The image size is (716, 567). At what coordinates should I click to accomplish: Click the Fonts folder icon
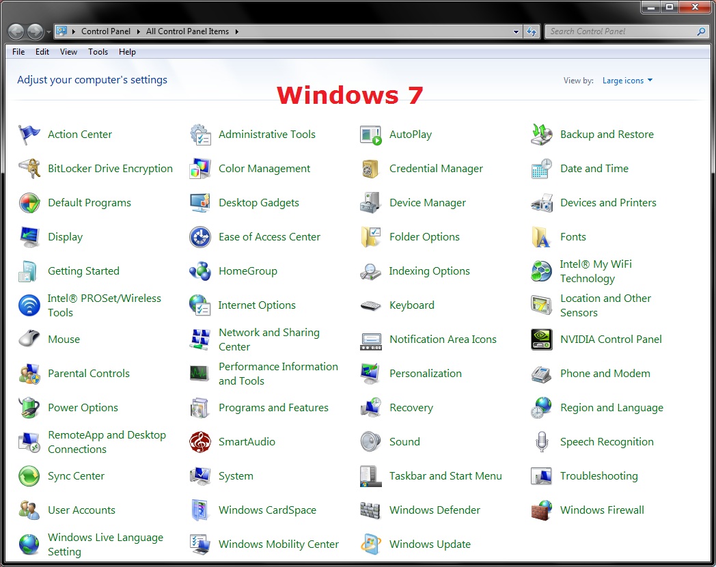pos(542,237)
